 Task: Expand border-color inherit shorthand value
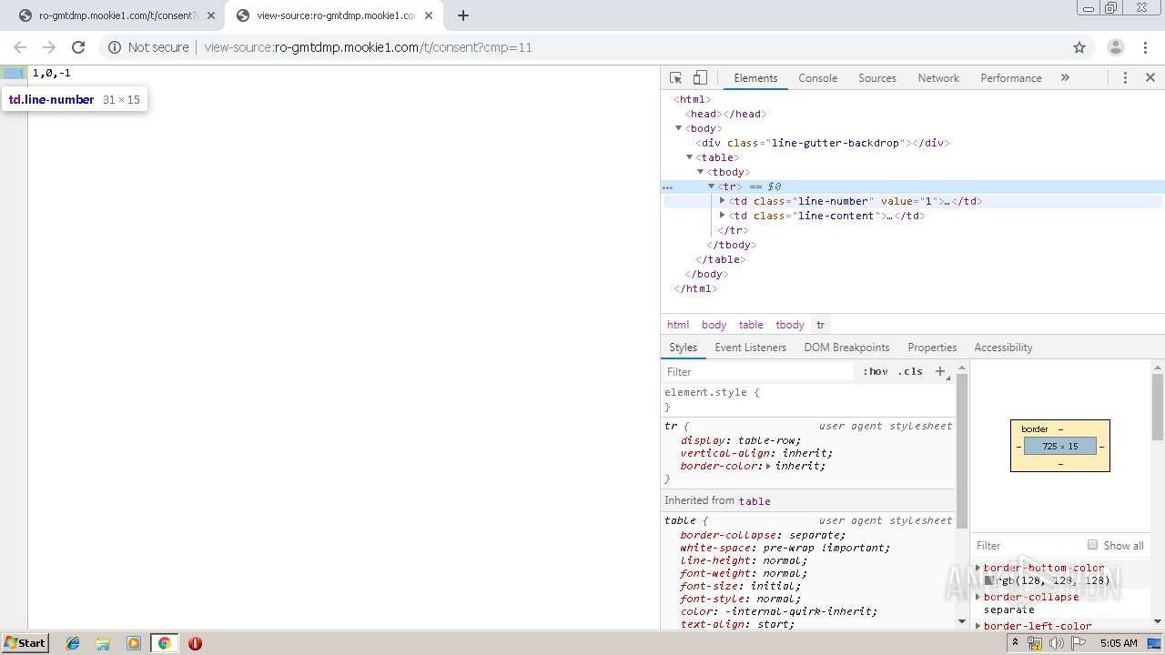768,466
